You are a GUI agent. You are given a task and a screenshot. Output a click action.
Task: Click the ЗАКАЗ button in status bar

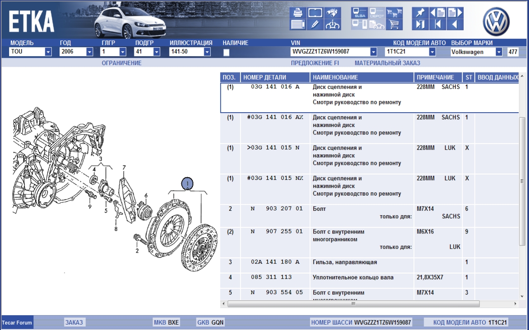[74, 323]
